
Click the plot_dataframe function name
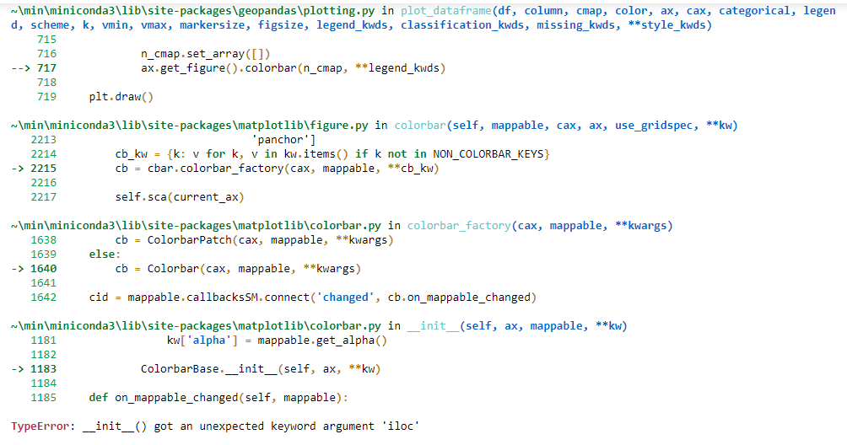pyautogui.click(x=446, y=11)
